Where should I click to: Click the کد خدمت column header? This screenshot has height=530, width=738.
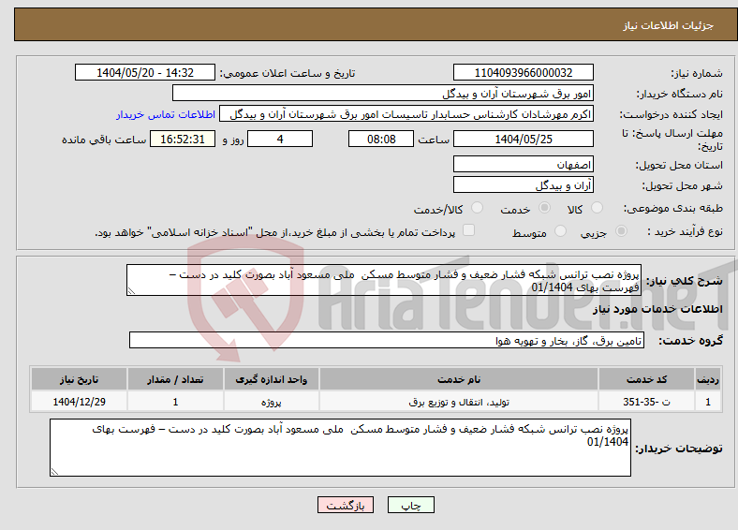[647, 379]
